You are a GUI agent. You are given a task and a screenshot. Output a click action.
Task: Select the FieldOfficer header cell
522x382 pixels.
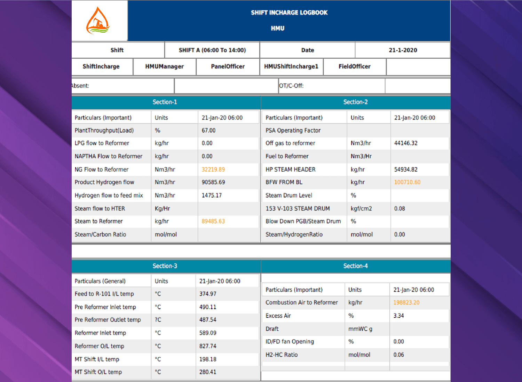point(354,67)
